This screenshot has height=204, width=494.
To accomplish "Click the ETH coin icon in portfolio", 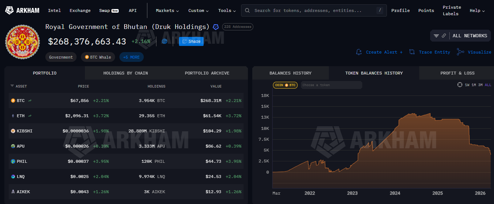I will (13, 116).
